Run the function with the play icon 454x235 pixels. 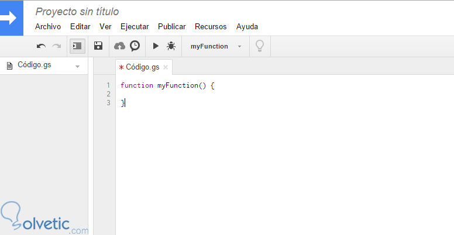point(156,46)
